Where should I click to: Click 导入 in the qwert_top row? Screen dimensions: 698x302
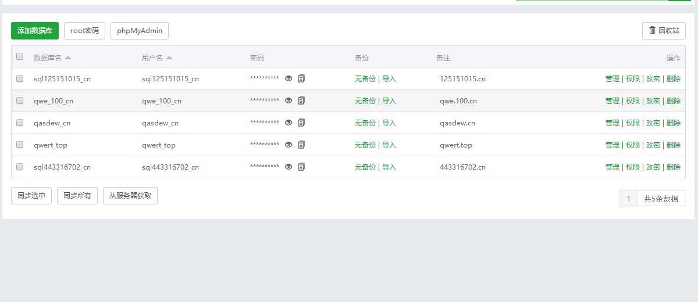[389, 145]
